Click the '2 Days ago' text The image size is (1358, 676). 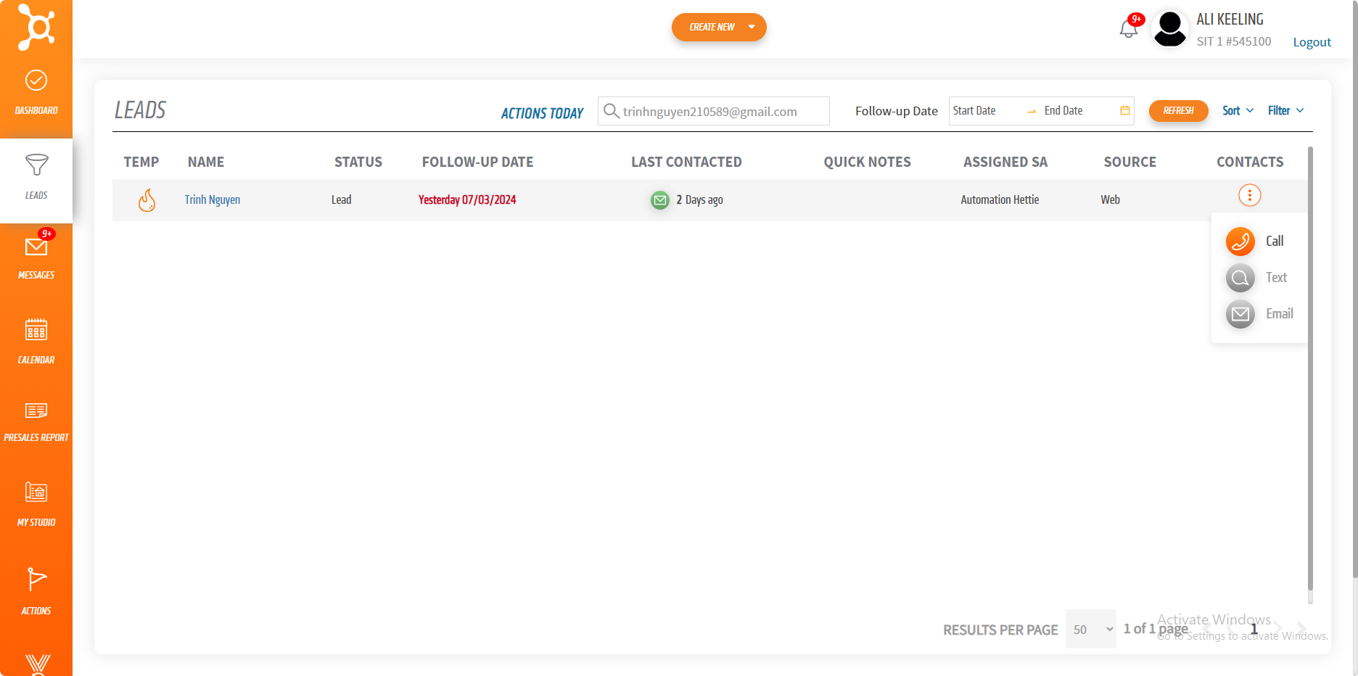coord(699,199)
